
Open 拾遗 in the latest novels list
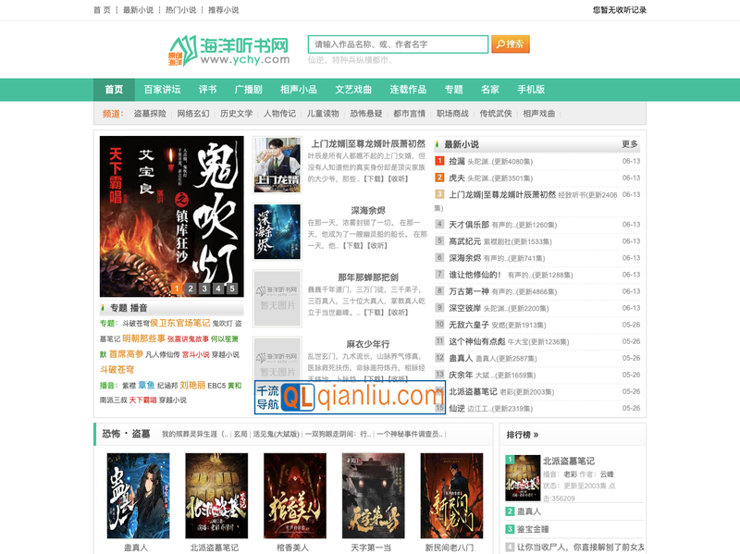coord(457,162)
